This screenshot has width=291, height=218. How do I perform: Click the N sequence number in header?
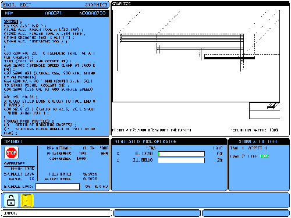(x=93, y=13)
